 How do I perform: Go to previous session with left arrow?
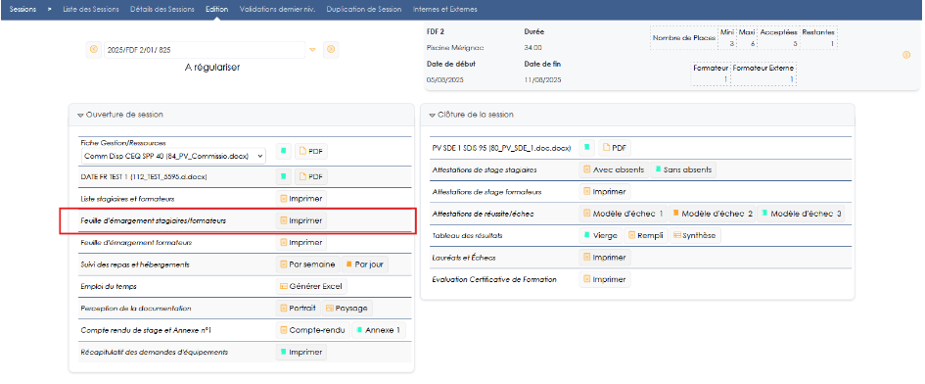click(94, 50)
